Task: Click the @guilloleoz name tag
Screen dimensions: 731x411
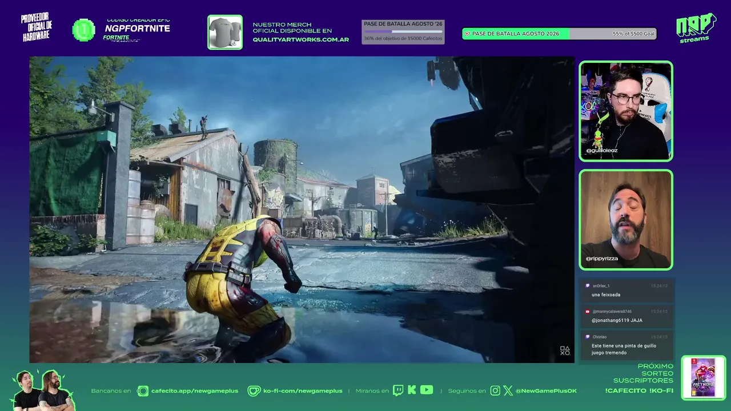Action: click(601, 150)
